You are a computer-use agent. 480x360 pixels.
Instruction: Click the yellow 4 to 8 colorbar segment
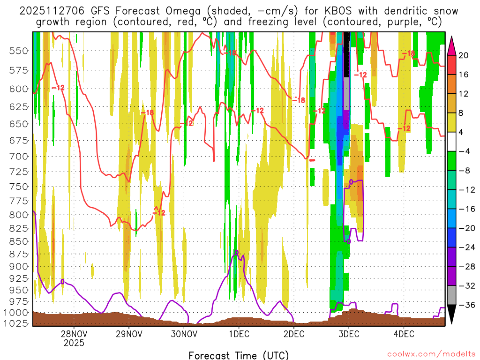451,122
